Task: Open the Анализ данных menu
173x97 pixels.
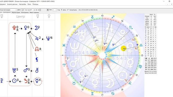Action: 12,4
